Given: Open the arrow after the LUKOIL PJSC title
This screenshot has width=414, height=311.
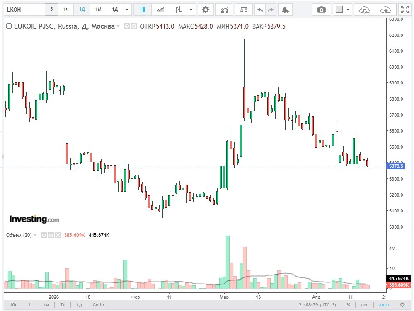Looking at the screenshot, I should pyautogui.click(x=118, y=26).
